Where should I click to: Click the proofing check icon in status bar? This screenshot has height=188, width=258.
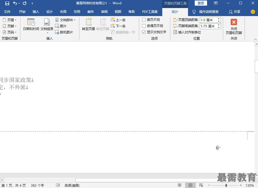click(58, 185)
